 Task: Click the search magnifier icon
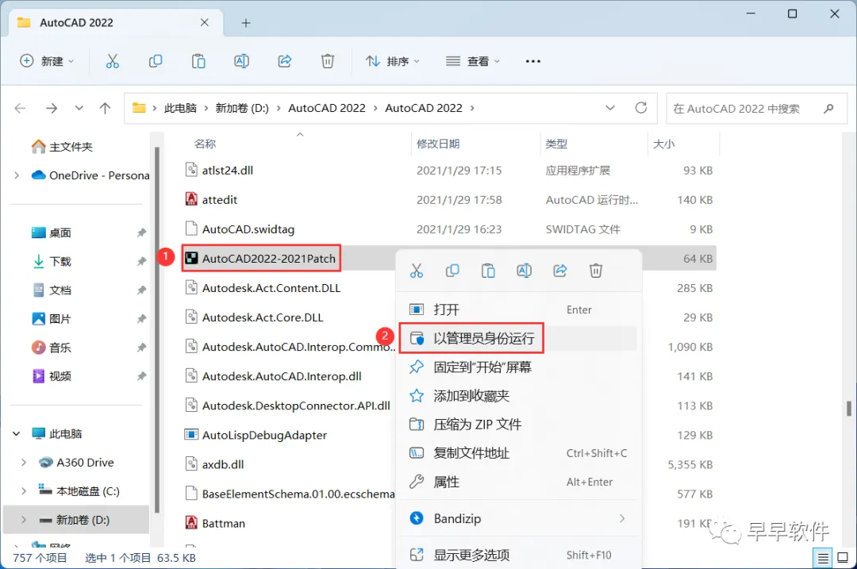coord(828,108)
